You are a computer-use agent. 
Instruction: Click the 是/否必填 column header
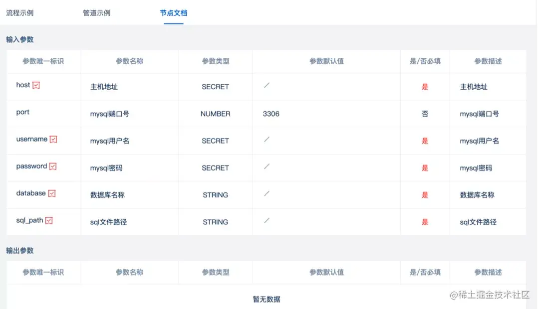pos(425,61)
